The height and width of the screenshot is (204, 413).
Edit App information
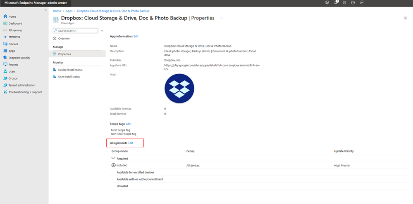click(x=136, y=36)
